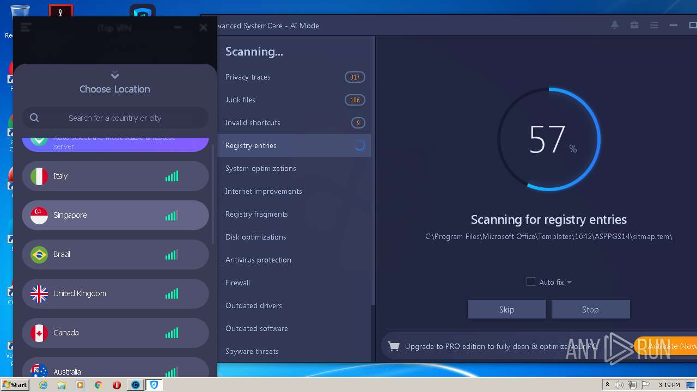Show hidden system tray icons
The height and width of the screenshot is (392, 697).
tap(607, 385)
